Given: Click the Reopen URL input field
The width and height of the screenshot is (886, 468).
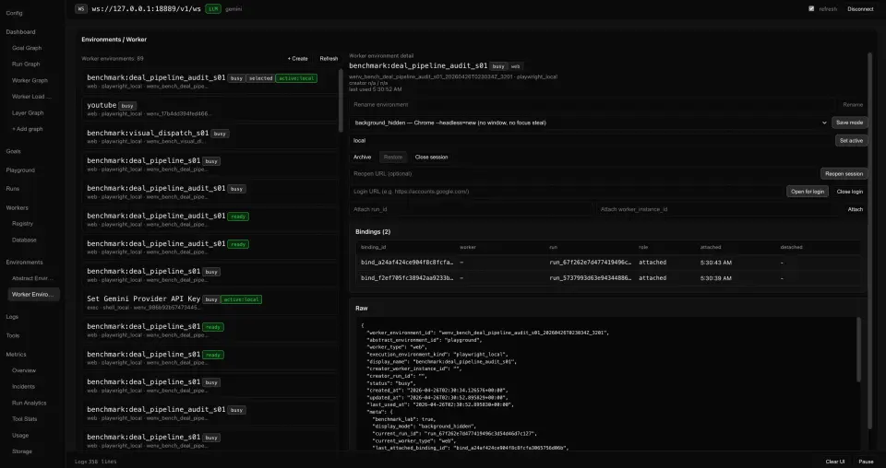Looking at the screenshot, I should [x=583, y=174].
